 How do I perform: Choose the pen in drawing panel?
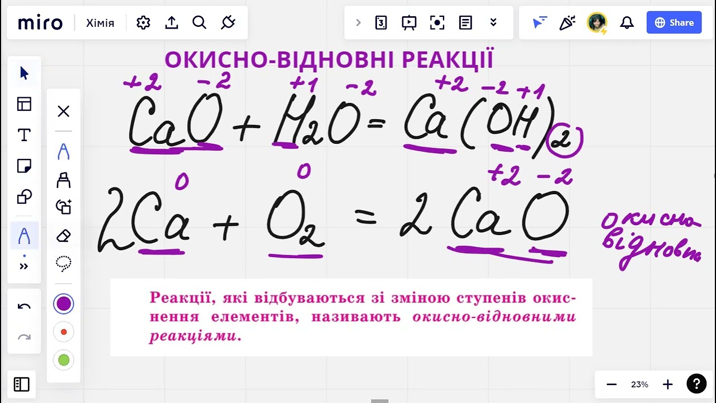[x=63, y=151]
